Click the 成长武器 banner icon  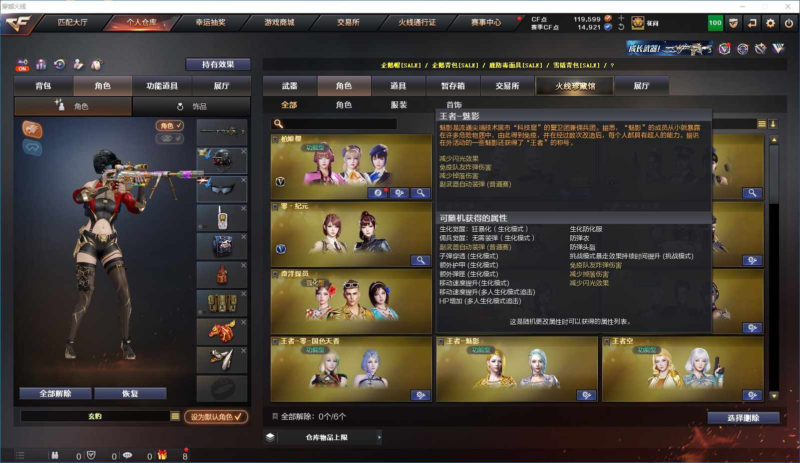(x=669, y=48)
